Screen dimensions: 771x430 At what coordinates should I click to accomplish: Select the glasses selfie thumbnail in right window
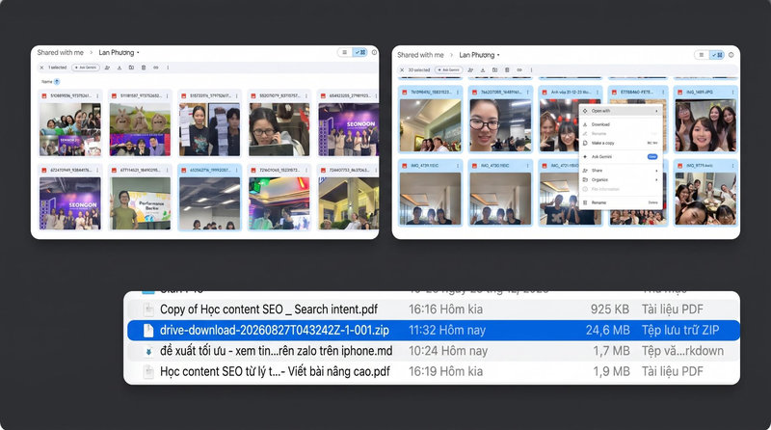[500, 125]
